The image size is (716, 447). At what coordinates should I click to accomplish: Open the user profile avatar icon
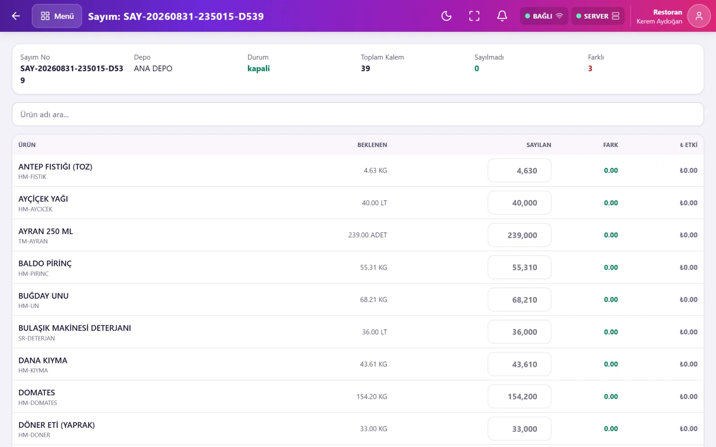pyautogui.click(x=699, y=16)
